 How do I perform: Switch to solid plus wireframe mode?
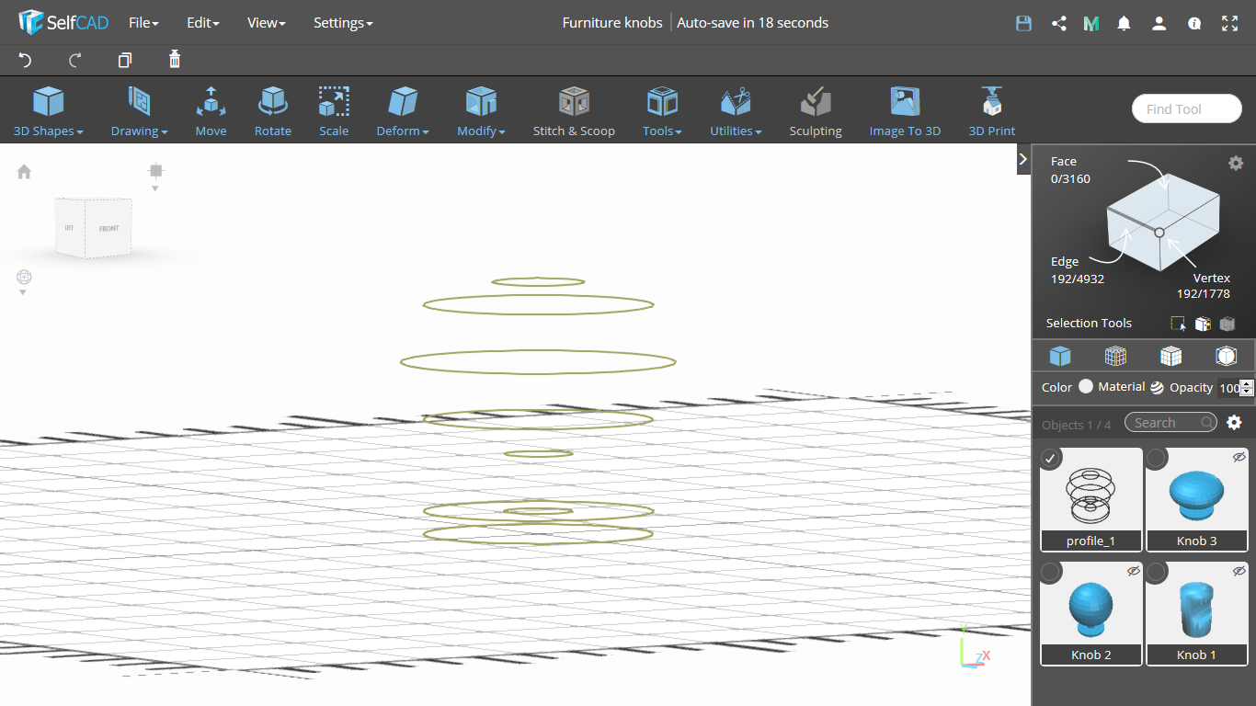click(1170, 356)
